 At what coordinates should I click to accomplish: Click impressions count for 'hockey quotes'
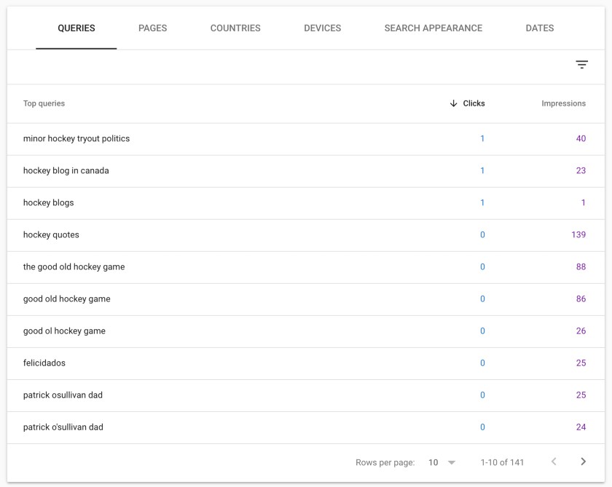(x=579, y=234)
